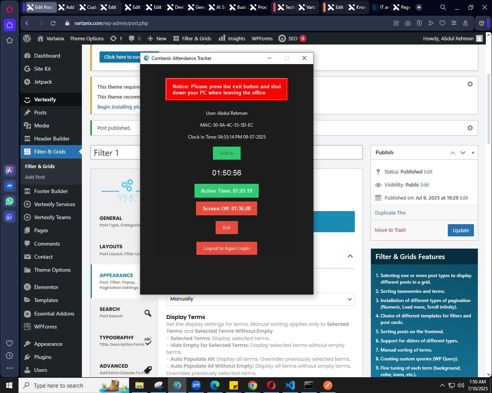Viewport: 492px width, 393px height.
Task: Open the Manually sorting dropdown
Action: click(x=261, y=299)
